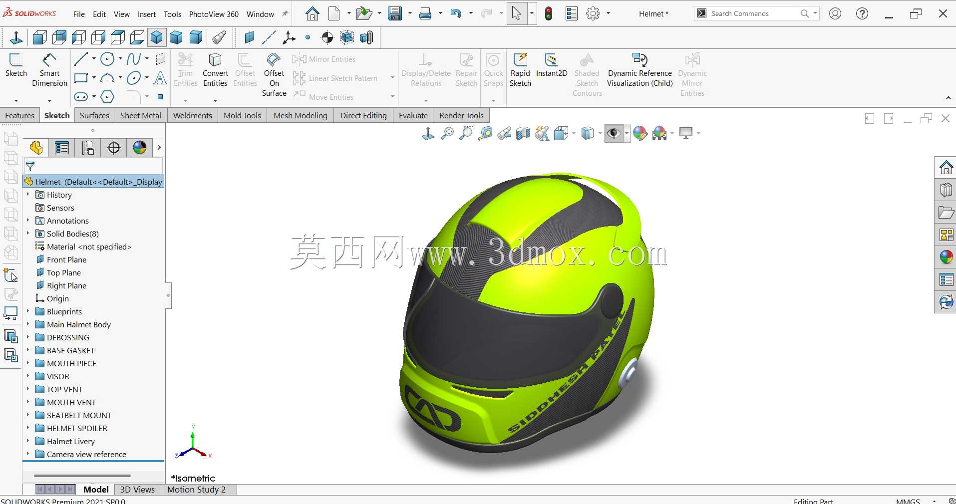Open the DimXpertManager tab
The image size is (956, 504).
[114, 148]
